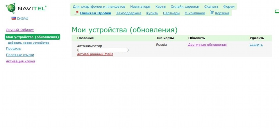The height and width of the screenshot is (129, 279).
Task: Go to Техподдержка page
Action: (129, 13)
